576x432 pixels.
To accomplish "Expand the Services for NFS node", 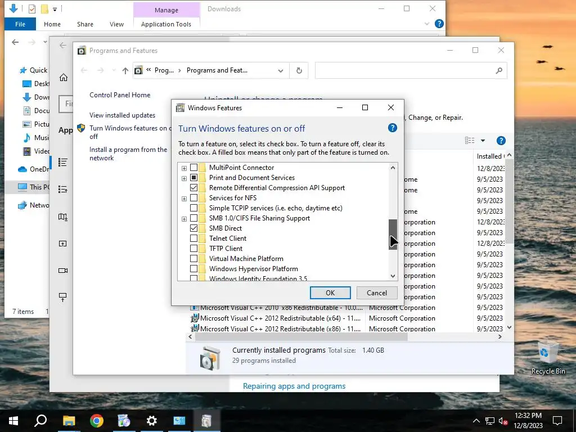I will click(x=184, y=199).
